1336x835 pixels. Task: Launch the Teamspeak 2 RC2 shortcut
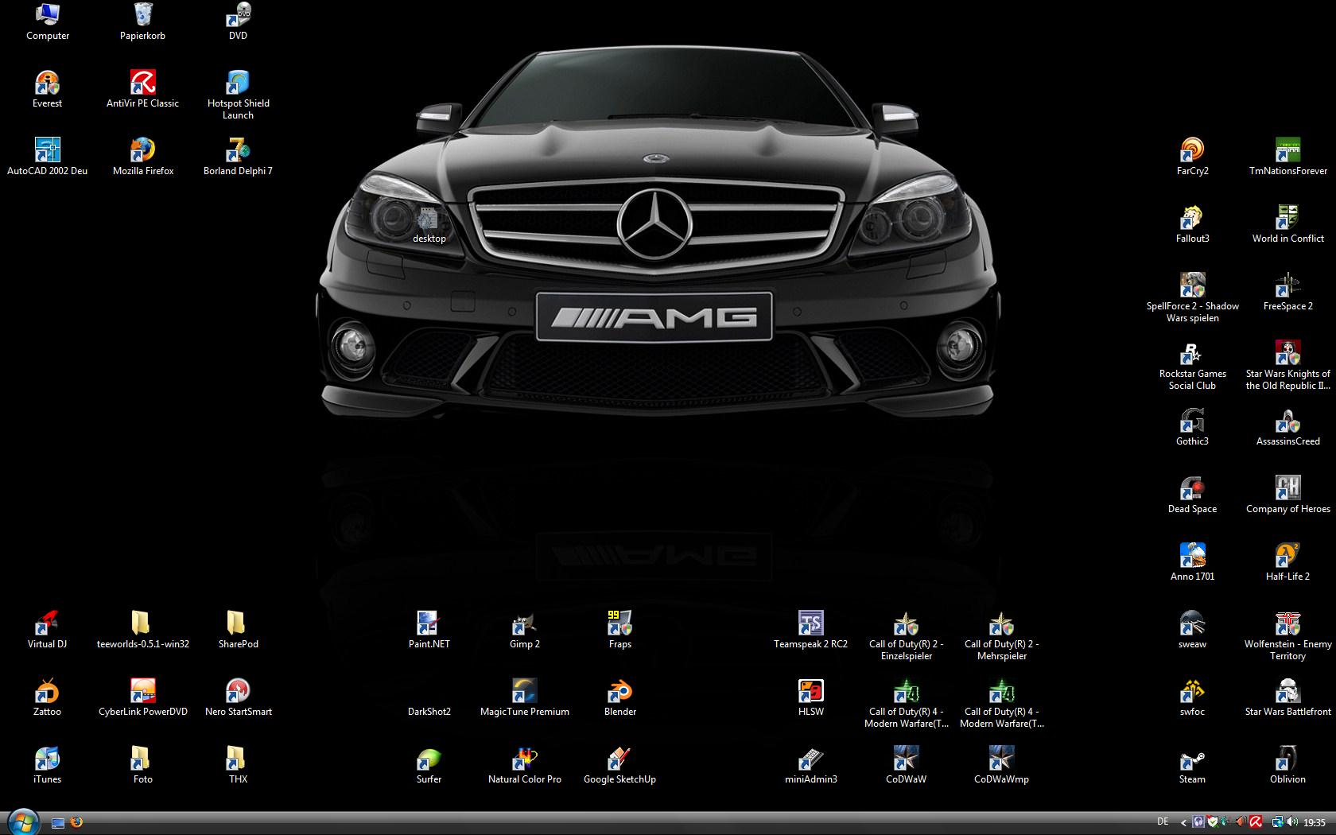click(x=810, y=624)
